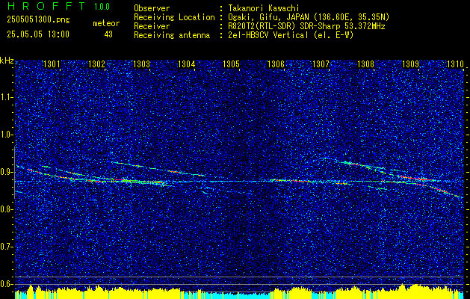
Task: Click the 1302 time marker
Action: tap(96, 64)
